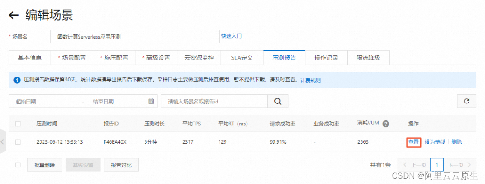The height and width of the screenshot is (184, 485).
Task: Click the help icon beside 消耗VUM
Action: [x=385, y=124]
